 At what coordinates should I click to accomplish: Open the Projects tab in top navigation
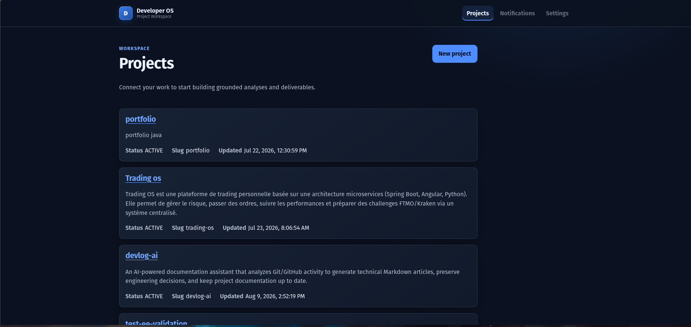point(477,13)
